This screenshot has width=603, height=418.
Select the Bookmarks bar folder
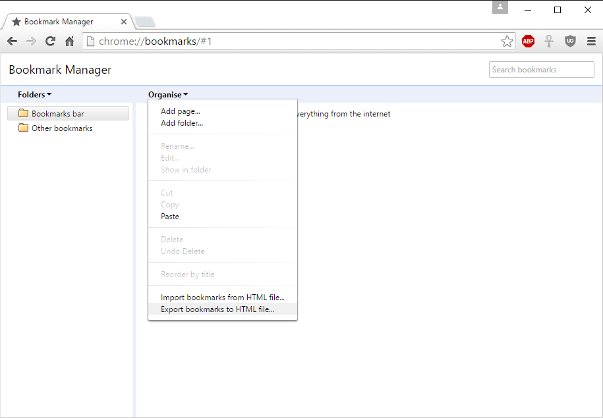pyautogui.click(x=58, y=114)
